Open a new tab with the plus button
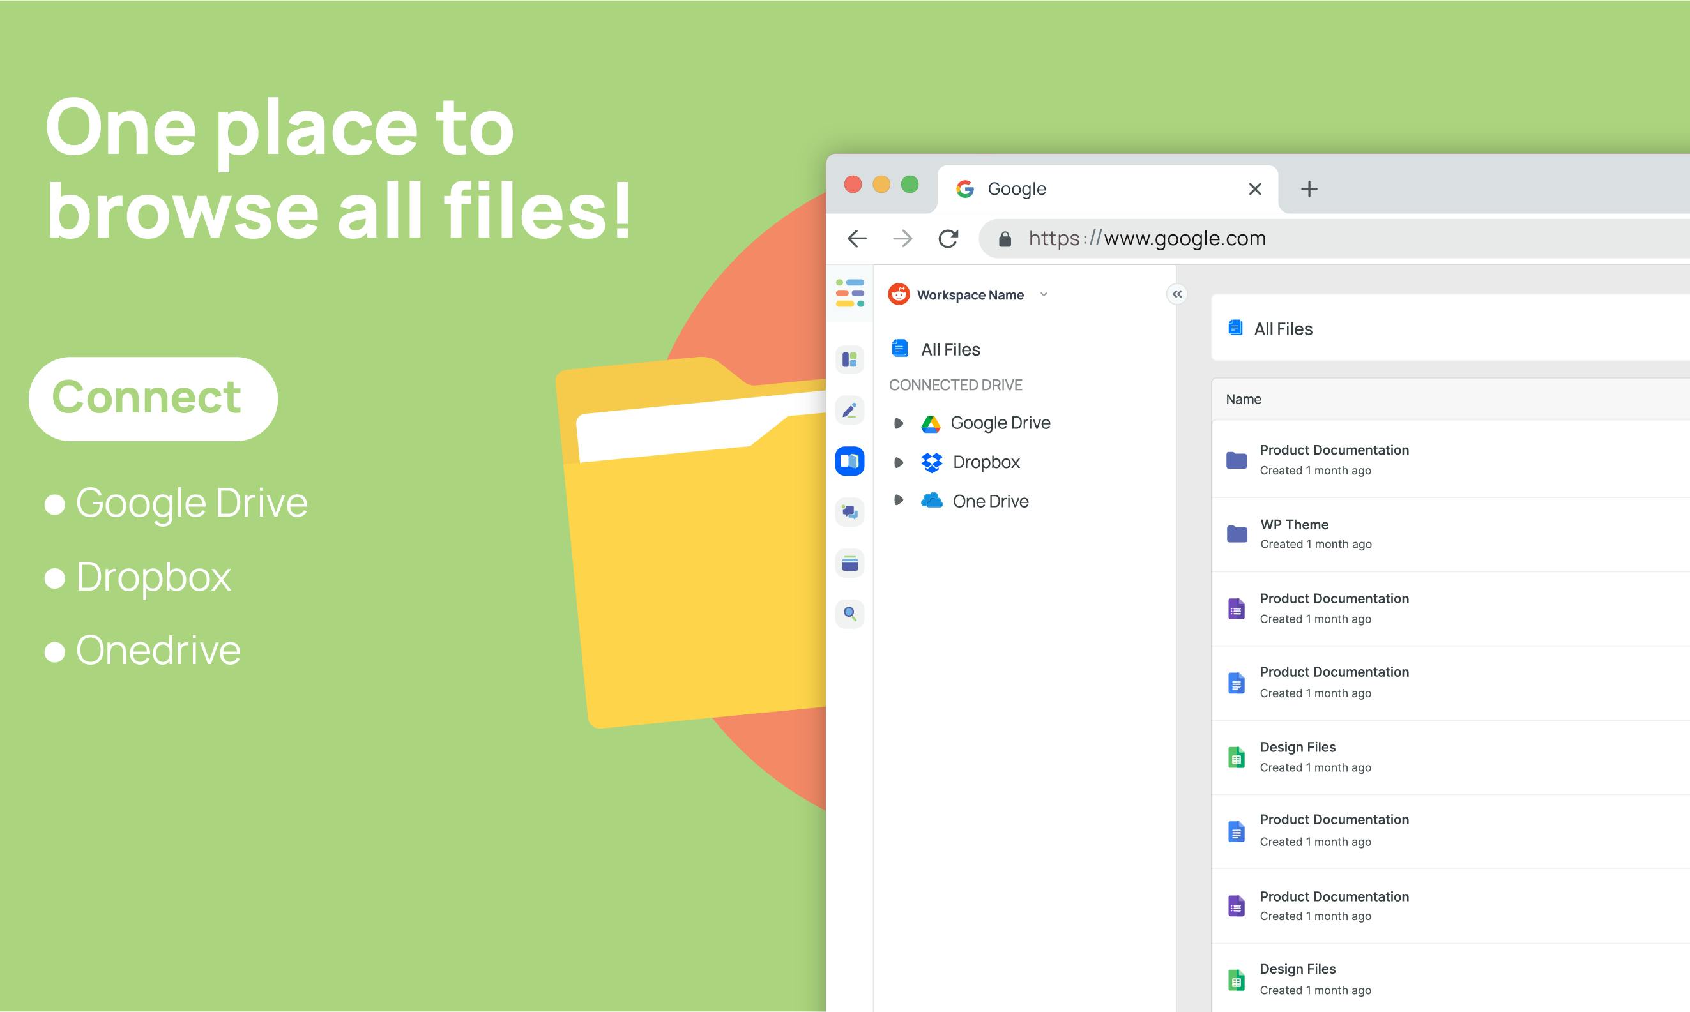The image size is (1690, 1012). pyautogui.click(x=1309, y=189)
